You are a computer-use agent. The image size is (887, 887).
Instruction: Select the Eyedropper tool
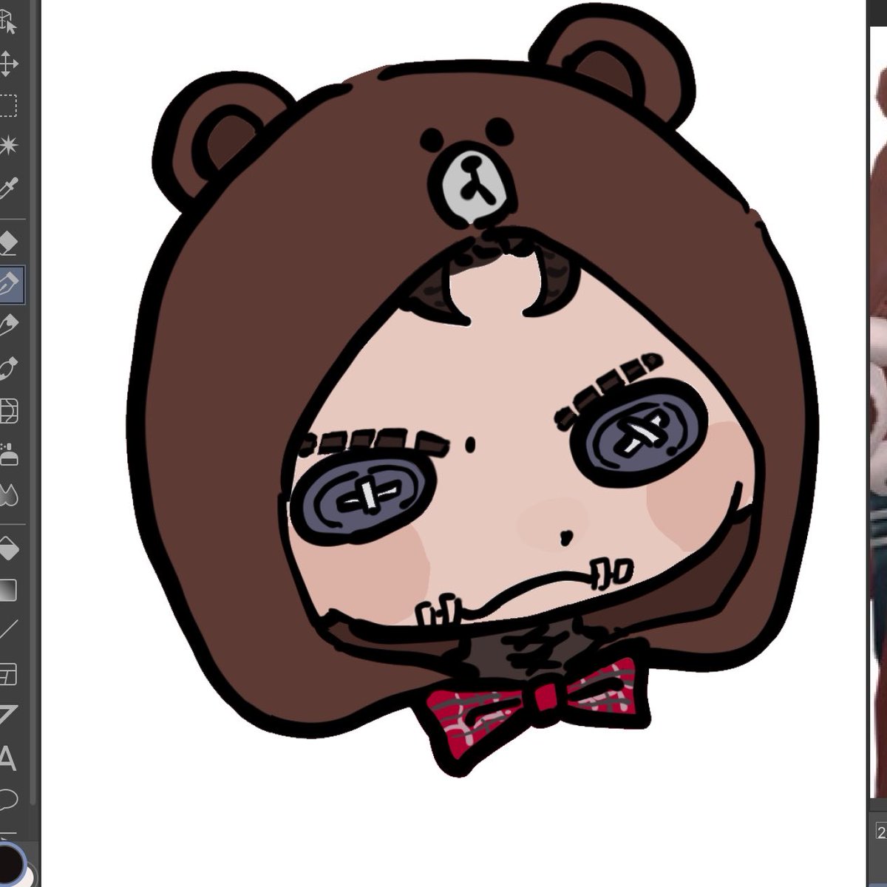(8, 188)
